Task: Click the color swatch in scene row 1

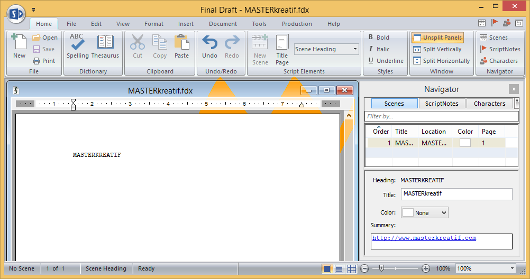Action: (465, 143)
